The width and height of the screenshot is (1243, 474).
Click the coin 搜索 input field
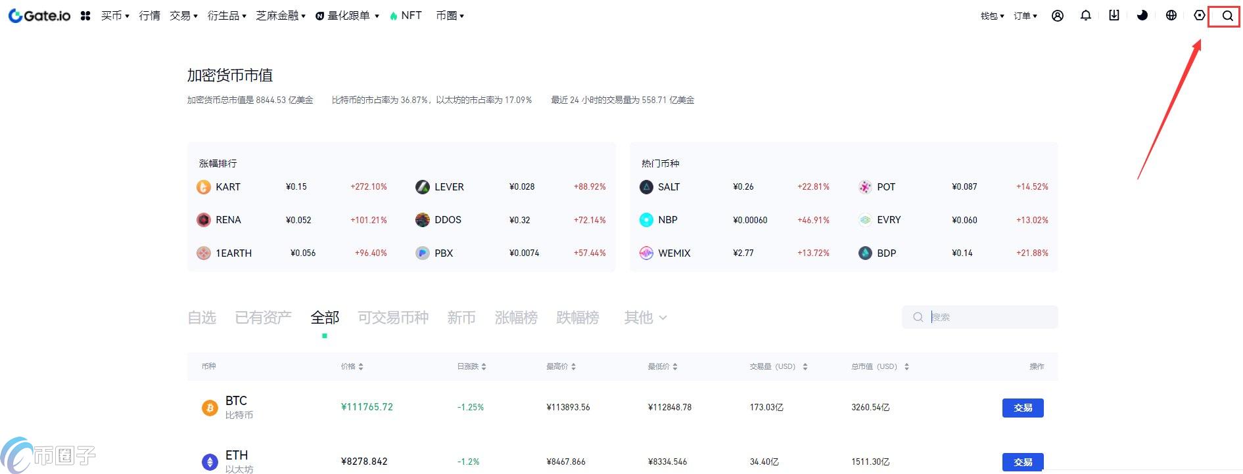point(980,317)
